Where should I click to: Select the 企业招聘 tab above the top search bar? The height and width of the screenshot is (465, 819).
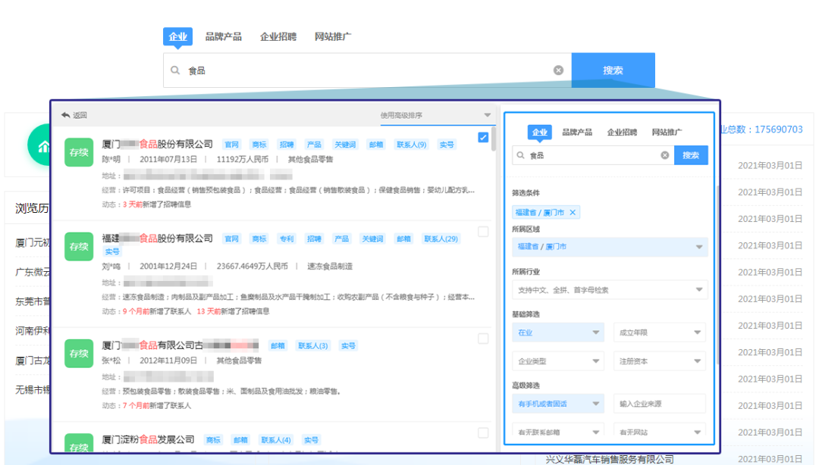[278, 36]
